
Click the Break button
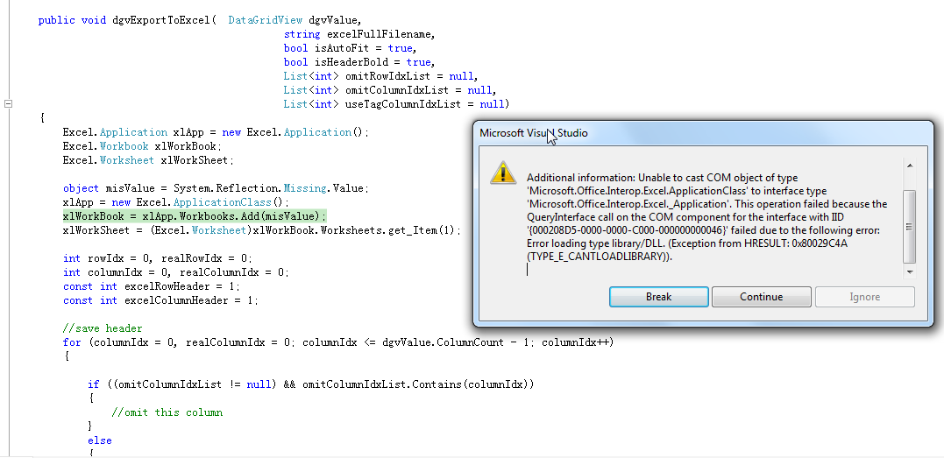pyautogui.click(x=658, y=297)
